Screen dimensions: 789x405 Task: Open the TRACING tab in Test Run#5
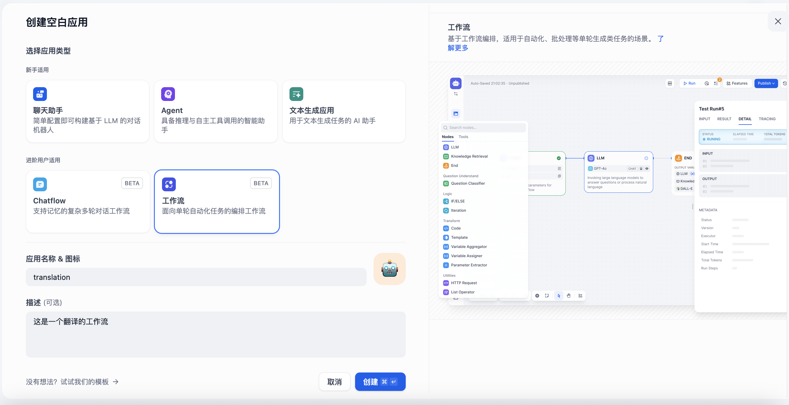pyautogui.click(x=767, y=119)
